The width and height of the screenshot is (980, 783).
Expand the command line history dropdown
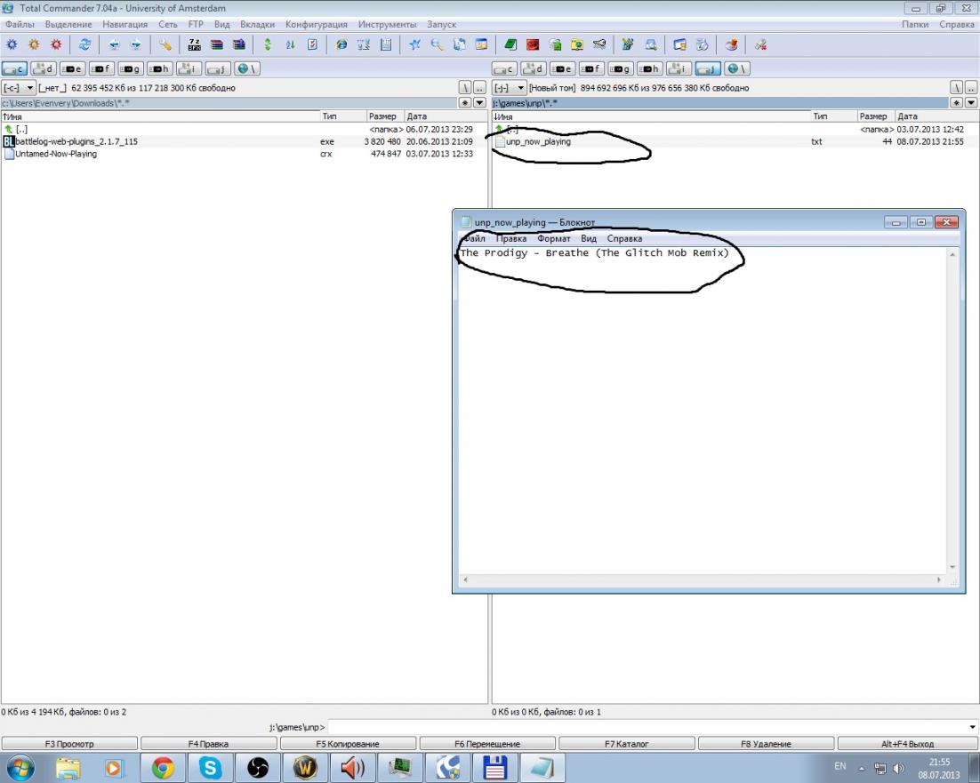(970, 726)
